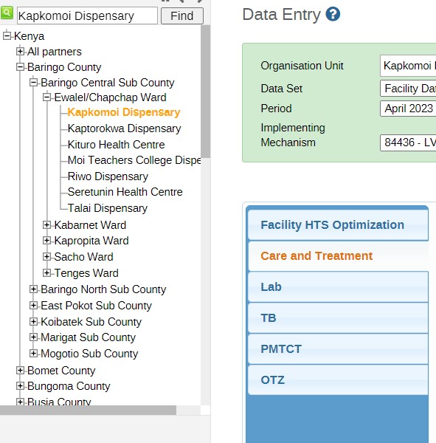Collapse the Baringo County node
Screen dimensions: 436x443
20,67
